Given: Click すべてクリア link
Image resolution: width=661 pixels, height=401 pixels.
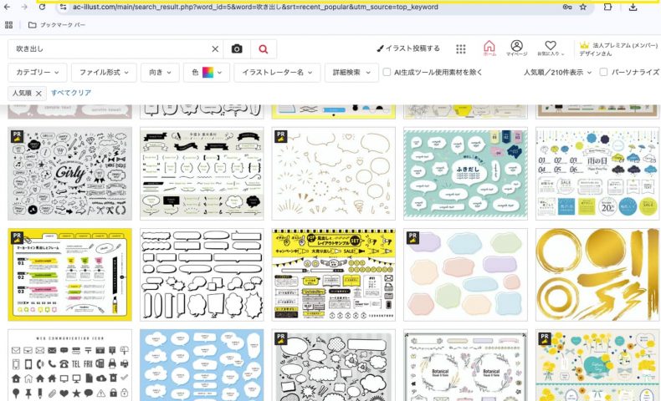Looking at the screenshot, I should point(71,93).
